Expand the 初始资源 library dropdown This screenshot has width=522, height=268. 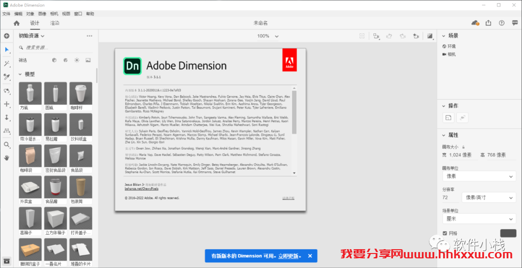coord(31,36)
